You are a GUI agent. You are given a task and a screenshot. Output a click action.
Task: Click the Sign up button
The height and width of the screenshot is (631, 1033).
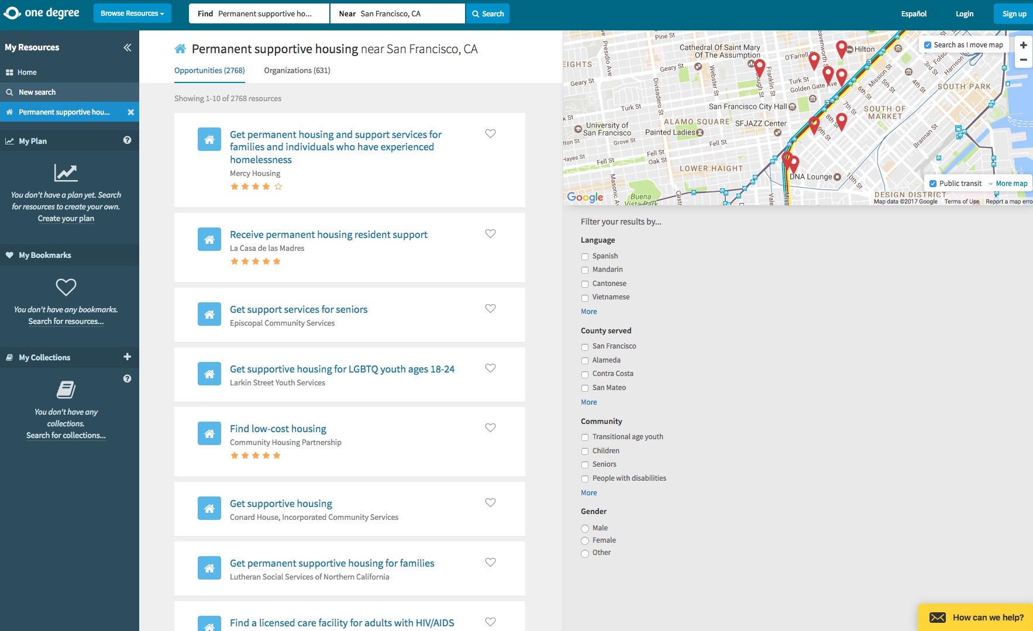click(1014, 13)
